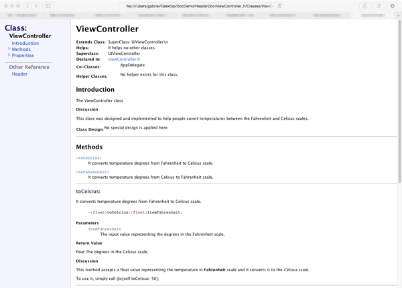Viewport: 402px width, 288px height.
Task: Show the Safari sidebar
Action: pos(48,6)
